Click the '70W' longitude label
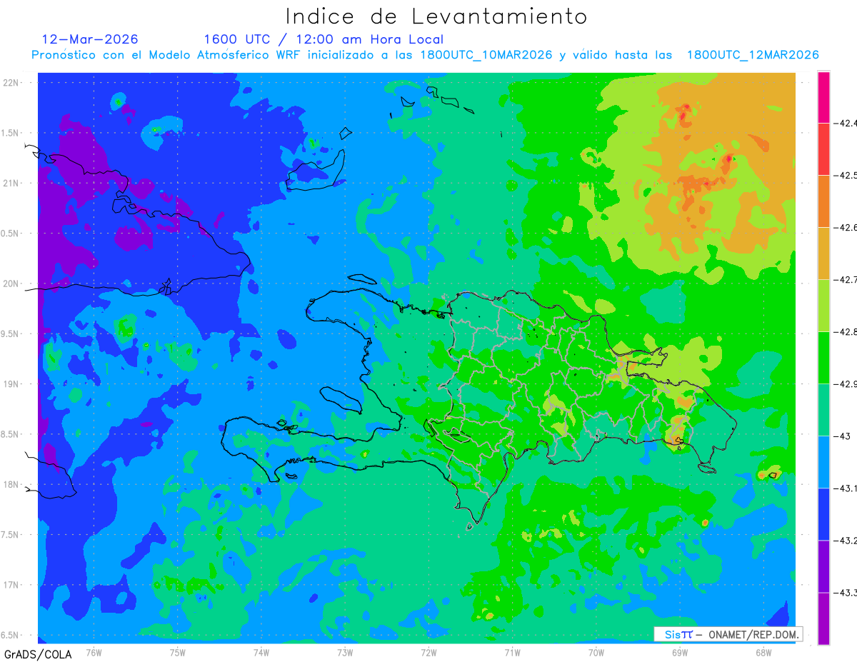Viewport: 857px width, 662px height. 596,652
